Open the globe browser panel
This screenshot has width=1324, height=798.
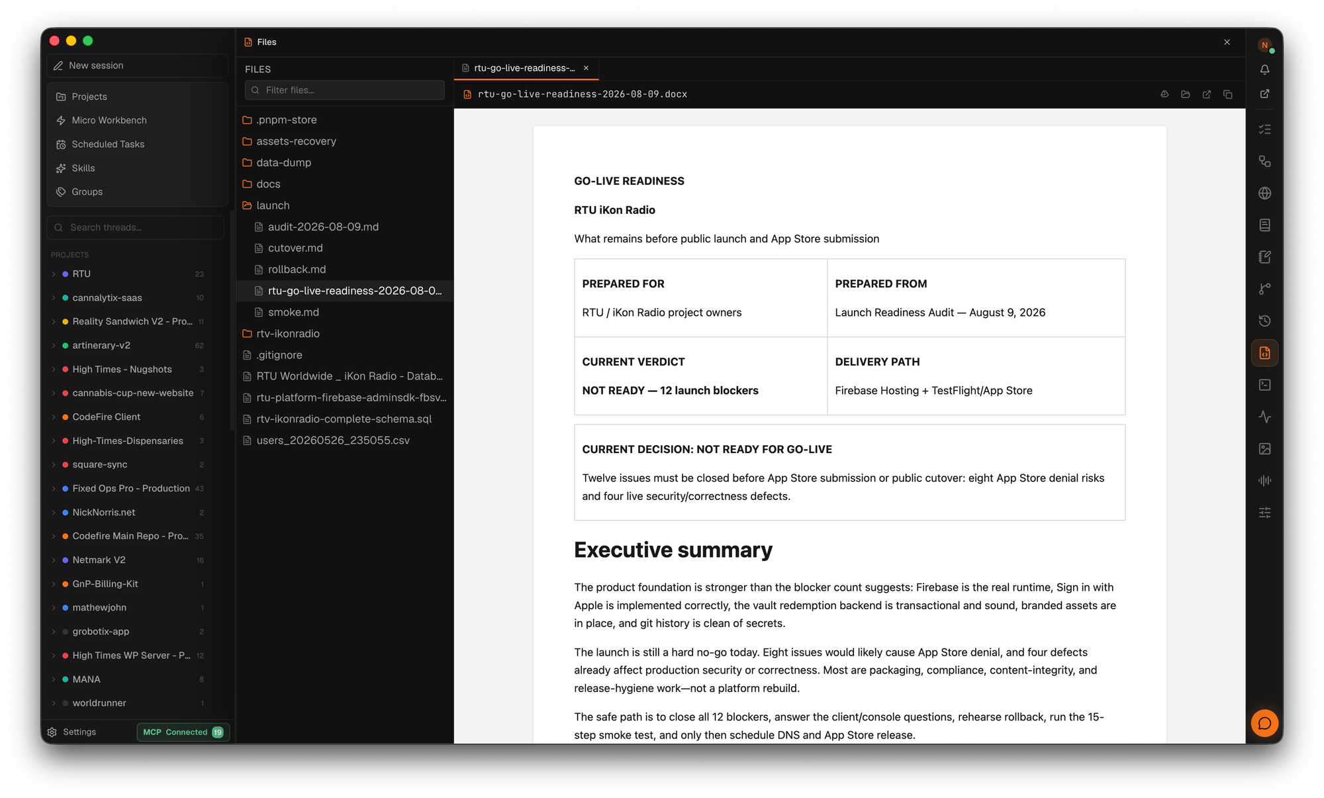(1264, 193)
